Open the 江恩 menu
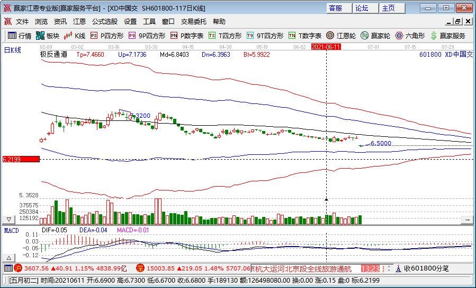 tap(79, 22)
